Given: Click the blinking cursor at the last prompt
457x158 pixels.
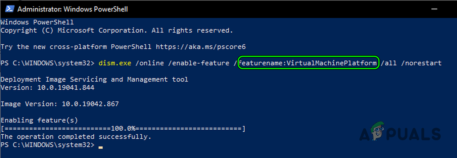Looking at the screenshot, I should [101, 147].
